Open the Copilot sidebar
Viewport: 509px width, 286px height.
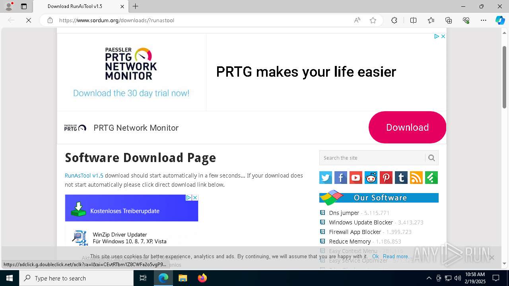pyautogui.click(x=500, y=20)
